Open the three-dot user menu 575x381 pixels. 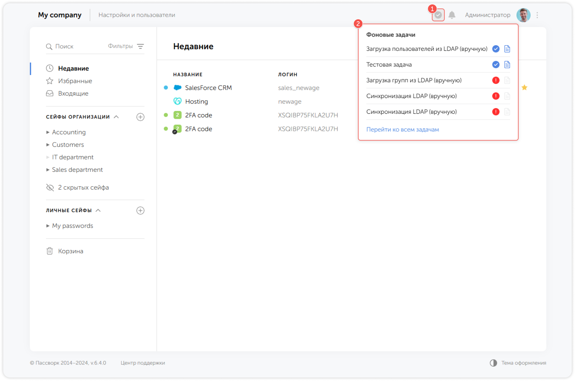[x=537, y=15]
